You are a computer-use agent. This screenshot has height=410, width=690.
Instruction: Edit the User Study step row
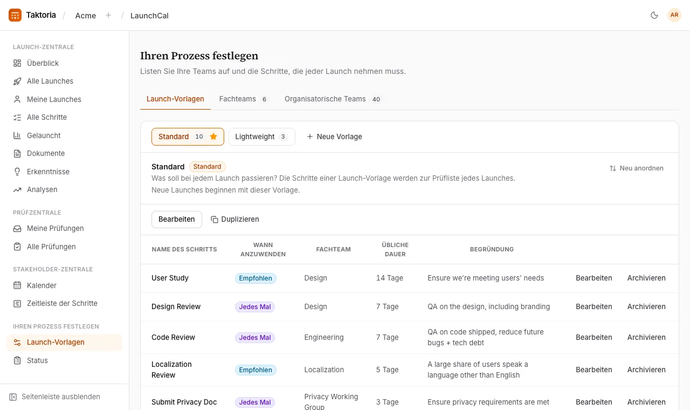594,278
